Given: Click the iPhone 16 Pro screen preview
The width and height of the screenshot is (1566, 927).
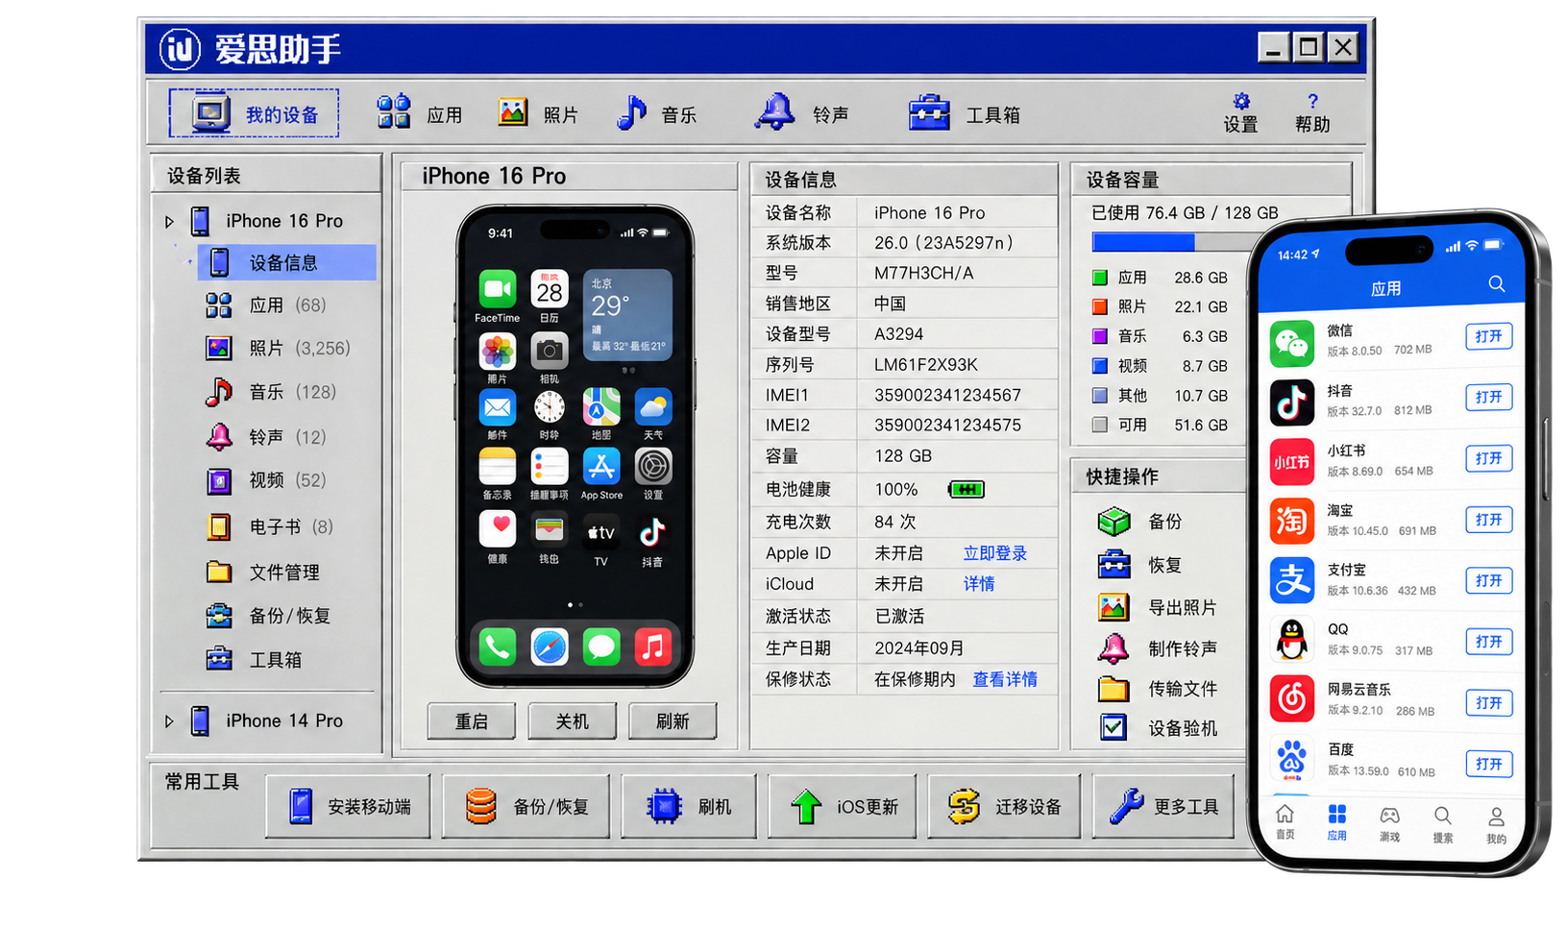Looking at the screenshot, I should point(575,446).
